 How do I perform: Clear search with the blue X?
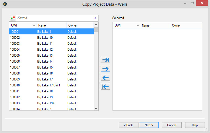pos(95,18)
